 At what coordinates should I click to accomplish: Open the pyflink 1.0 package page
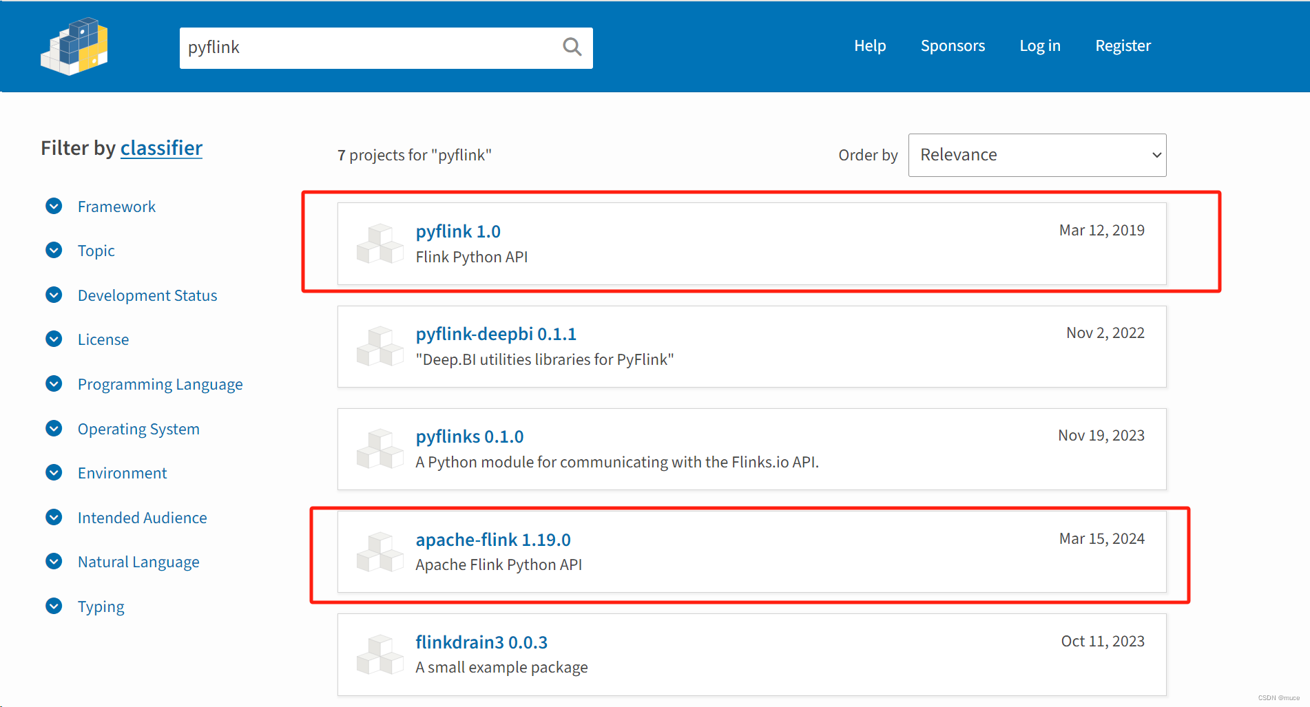point(457,231)
